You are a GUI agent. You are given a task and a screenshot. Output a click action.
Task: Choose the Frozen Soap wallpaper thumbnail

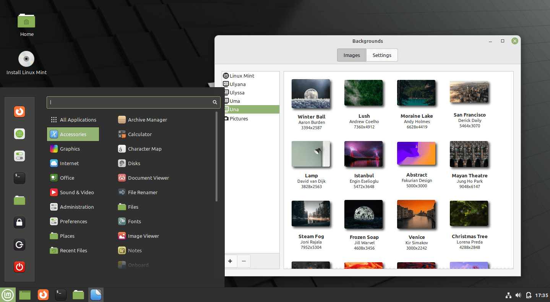click(x=363, y=214)
